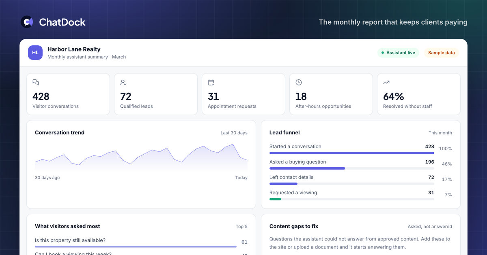Click the Left contact details progress bar

(352, 184)
